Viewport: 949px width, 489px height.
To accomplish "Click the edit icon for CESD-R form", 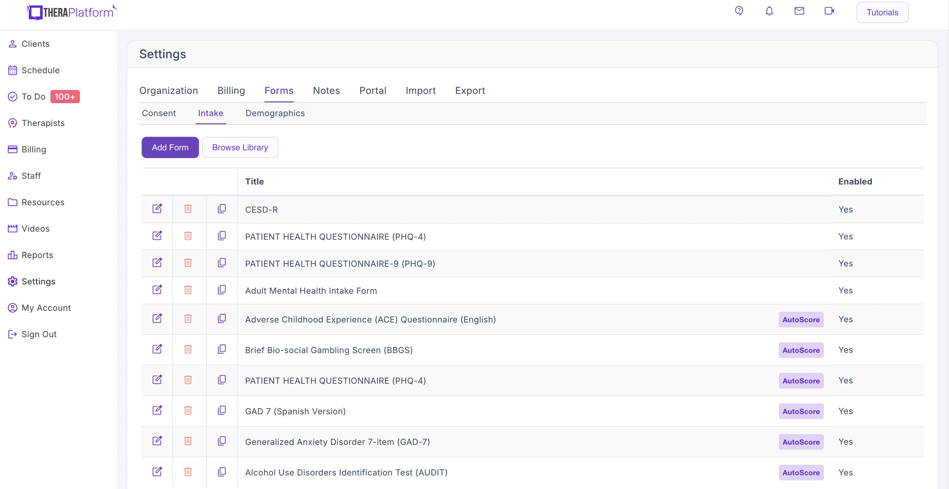I will [157, 209].
